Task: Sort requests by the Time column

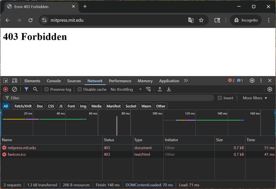Action: tap(261, 140)
